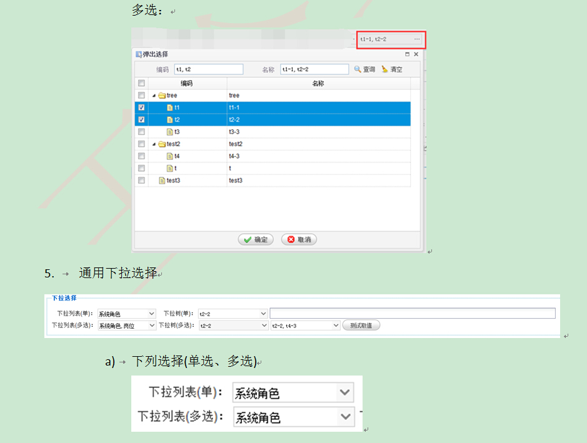This screenshot has height=443, width=587.
Task: Click the highlighted t1-1, t2-2 selection field
Action: (x=391, y=39)
